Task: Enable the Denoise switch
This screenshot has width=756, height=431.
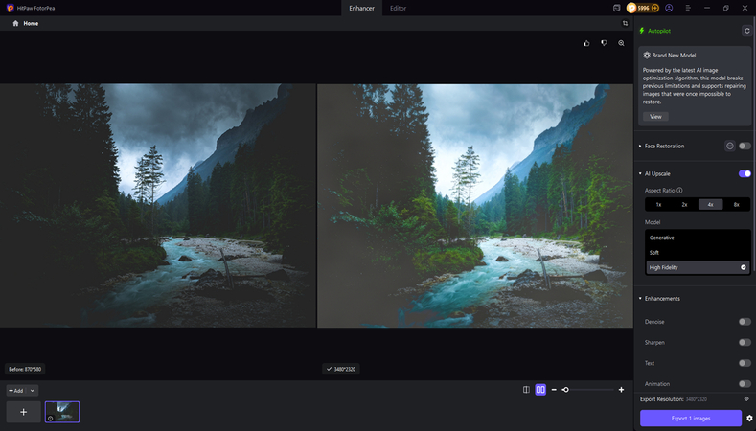Action: point(745,322)
